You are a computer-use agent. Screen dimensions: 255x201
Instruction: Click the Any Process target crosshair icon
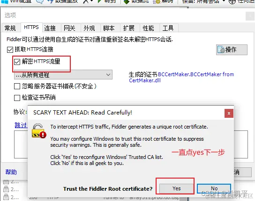[232, 1]
